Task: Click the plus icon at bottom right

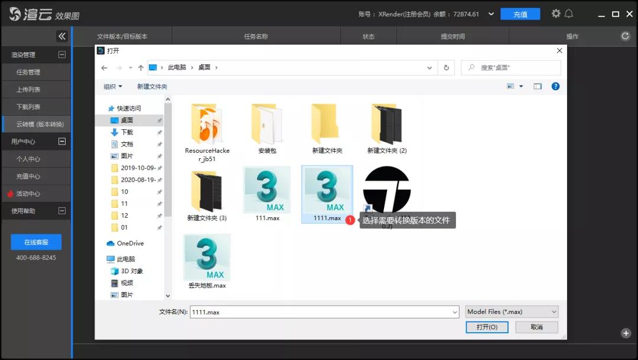Action: tap(626, 333)
